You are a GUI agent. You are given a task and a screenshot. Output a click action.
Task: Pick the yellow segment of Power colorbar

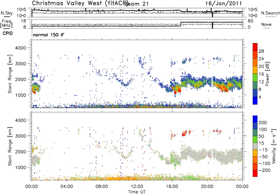coord(255,70)
